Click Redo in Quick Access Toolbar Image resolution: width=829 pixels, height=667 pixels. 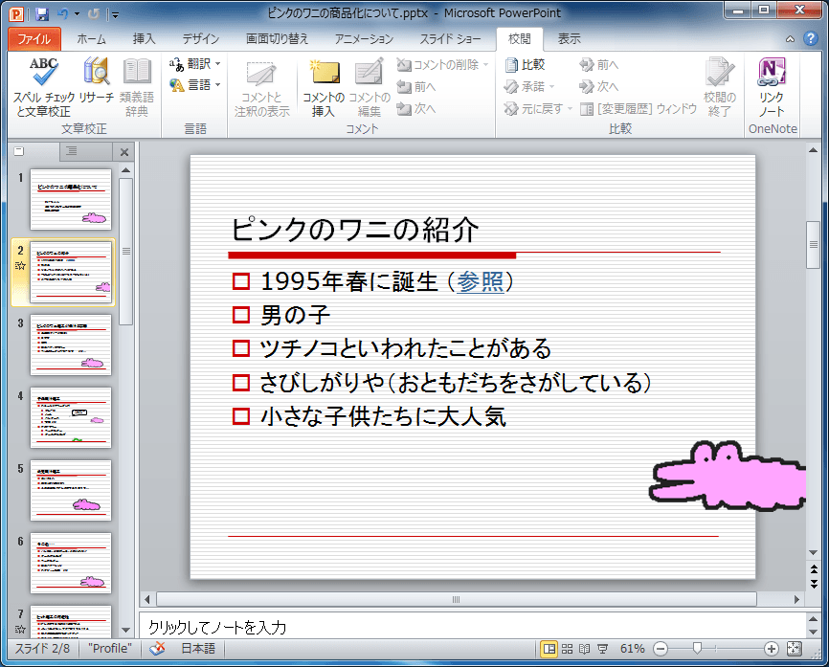click(93, 13)
